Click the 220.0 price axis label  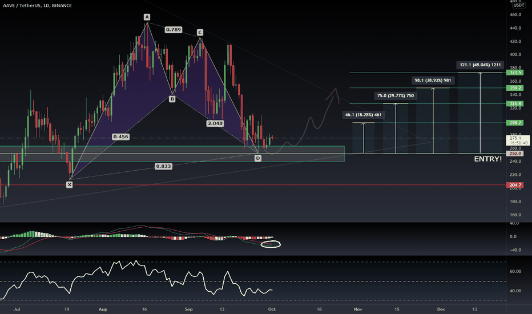[515, 175]
